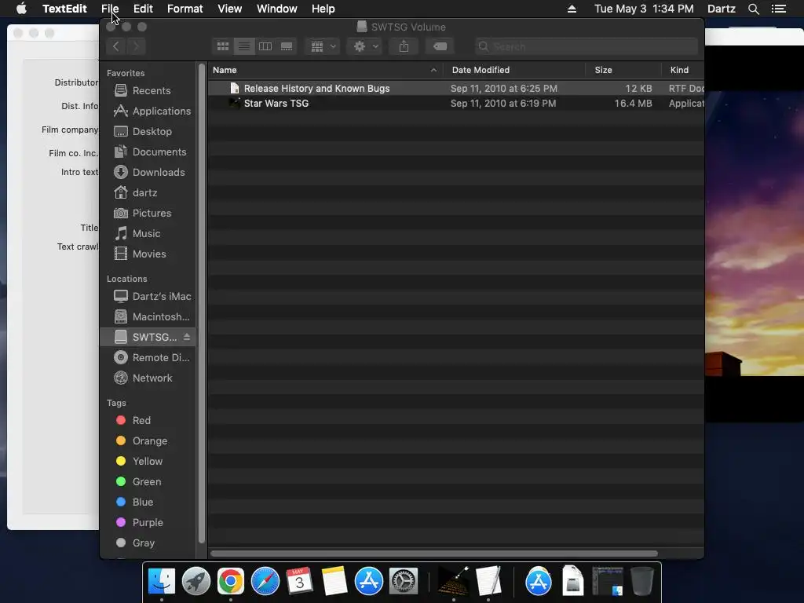Open Music folder in sidebar
804x603 pixels.
148,234
